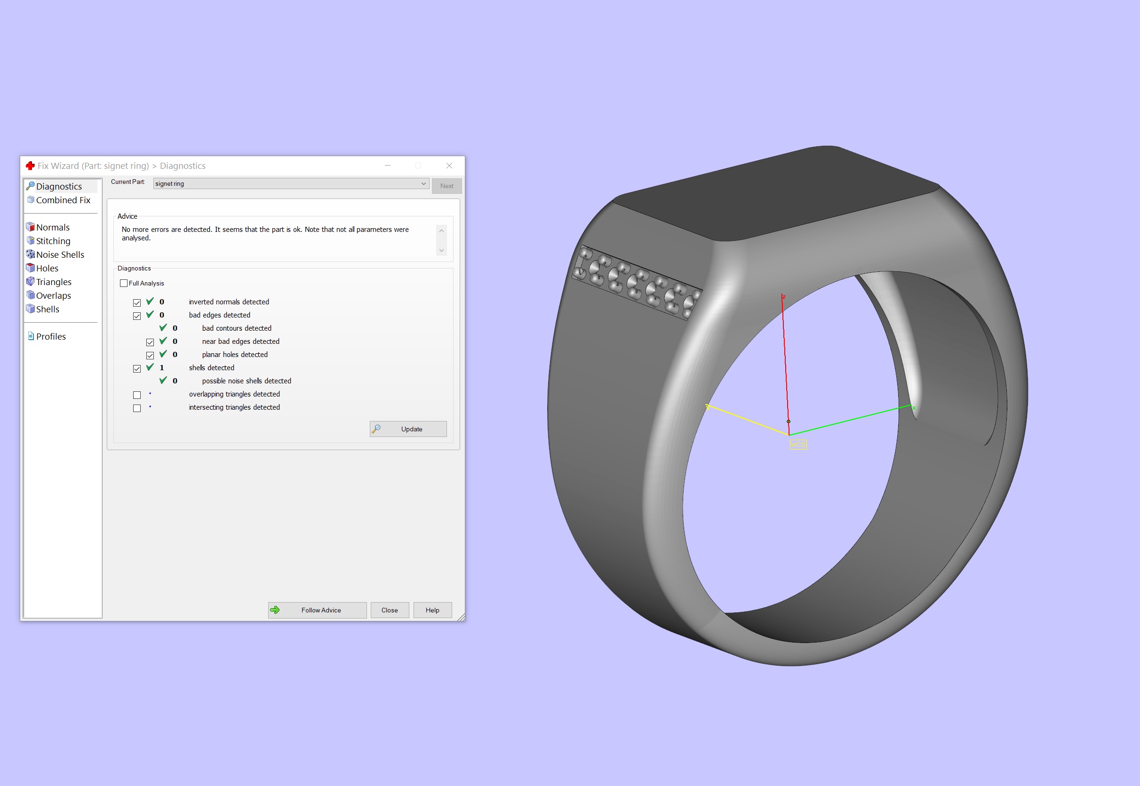Open the Profiles document icon
Screen dimensions: 1140x786
coord(31,336)
